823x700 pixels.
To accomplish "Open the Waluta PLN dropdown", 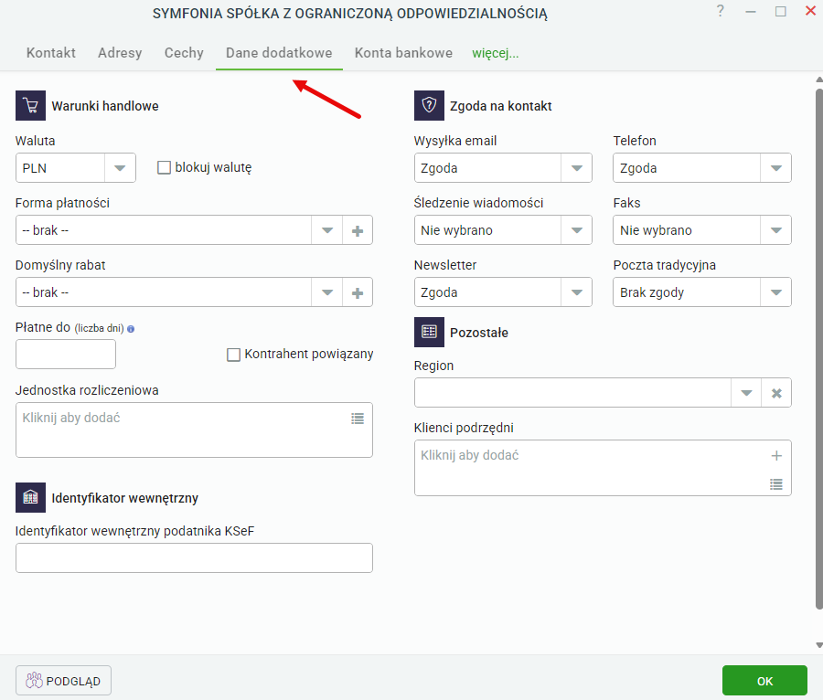I will [x=120, y=168].
